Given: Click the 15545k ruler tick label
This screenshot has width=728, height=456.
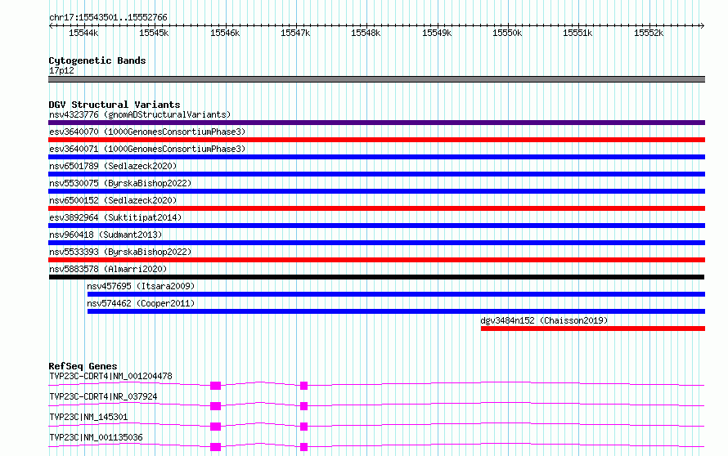Looking at the screenshot, I should pos(154,33).
